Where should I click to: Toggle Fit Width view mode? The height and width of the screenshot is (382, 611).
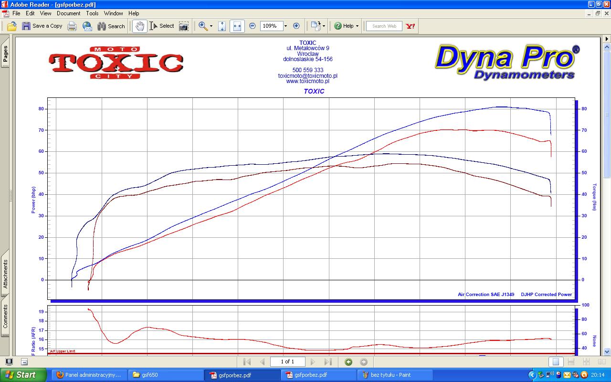coord(237,26)
